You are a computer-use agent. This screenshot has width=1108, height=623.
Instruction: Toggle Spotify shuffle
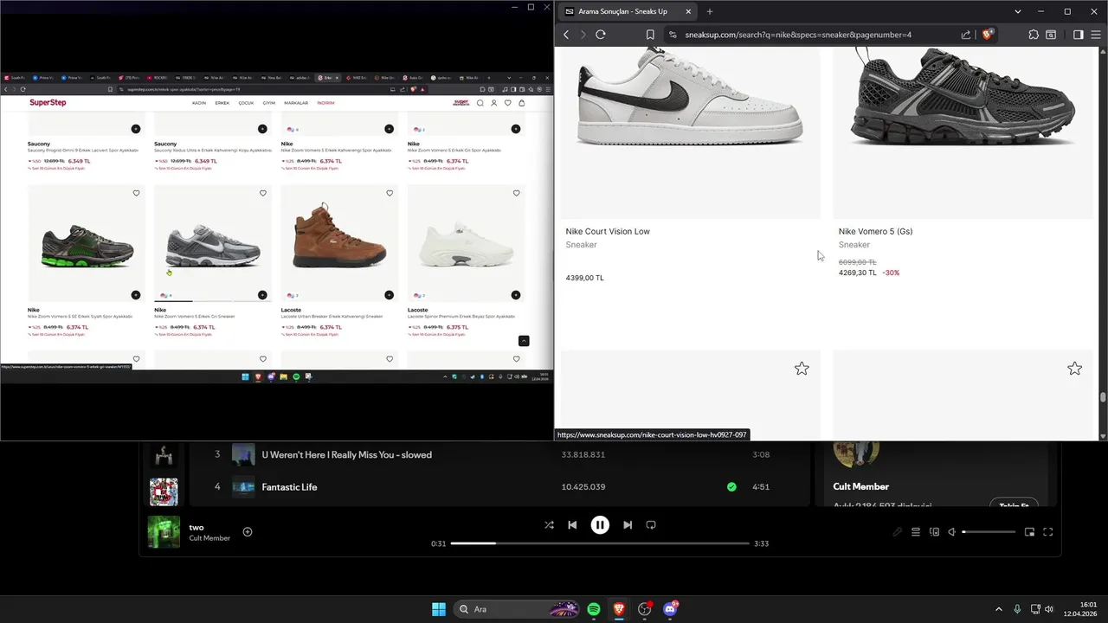549,525
